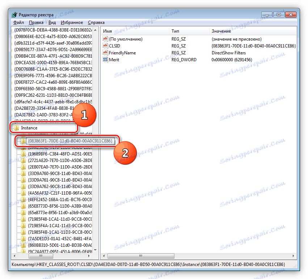308x279 pixels.
Task: Select the Merit value name
Action: (x=114, y=59)
